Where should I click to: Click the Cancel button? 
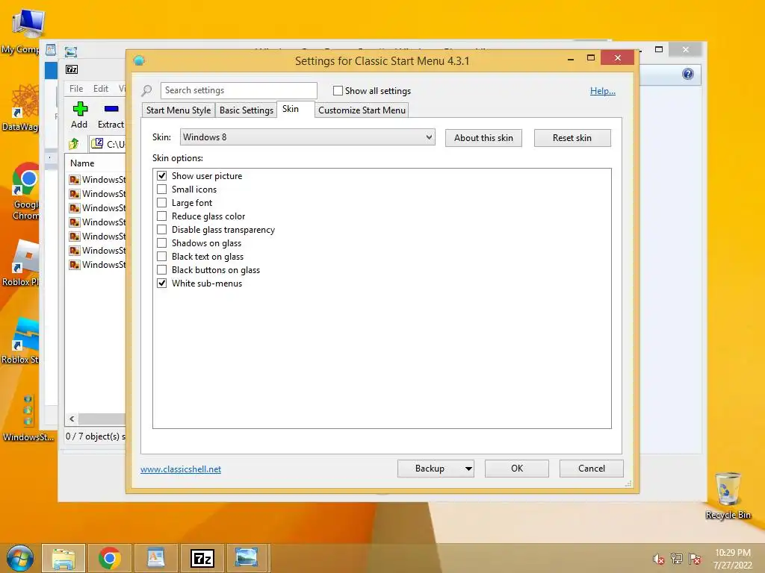tap(592, 469)
